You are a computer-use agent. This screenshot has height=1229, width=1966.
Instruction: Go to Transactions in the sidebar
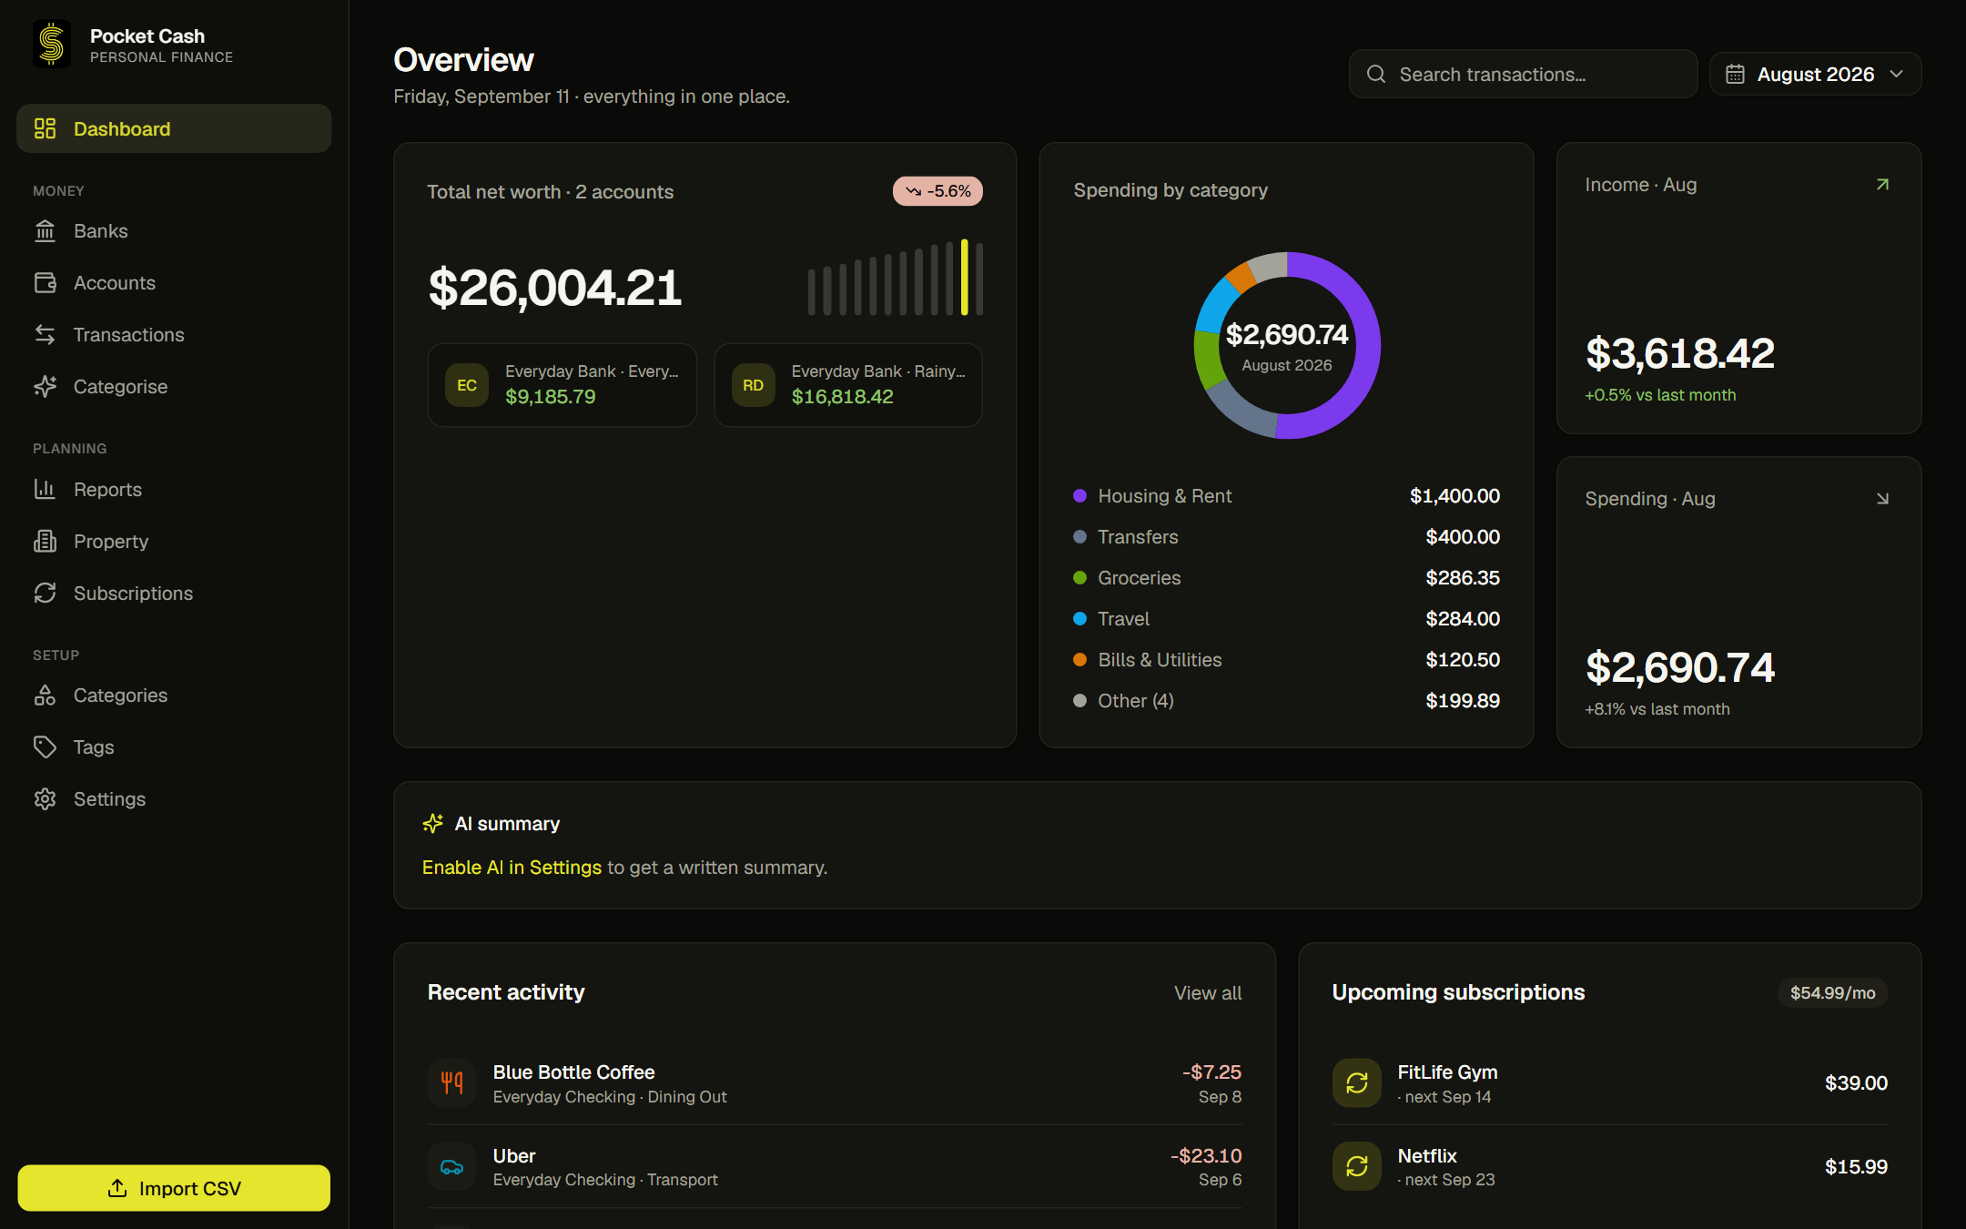click(x=174, y=335)
